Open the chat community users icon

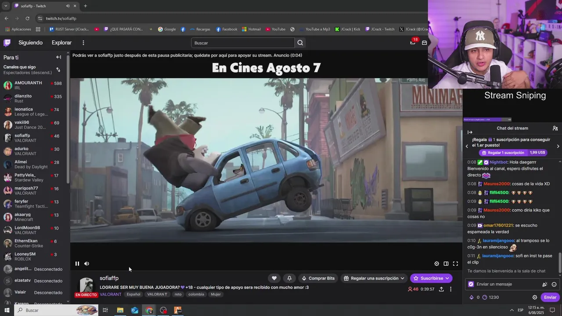[555, 128]
